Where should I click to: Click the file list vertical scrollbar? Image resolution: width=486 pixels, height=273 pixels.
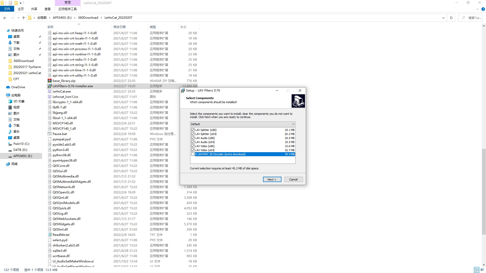click(x=484, y=192)
